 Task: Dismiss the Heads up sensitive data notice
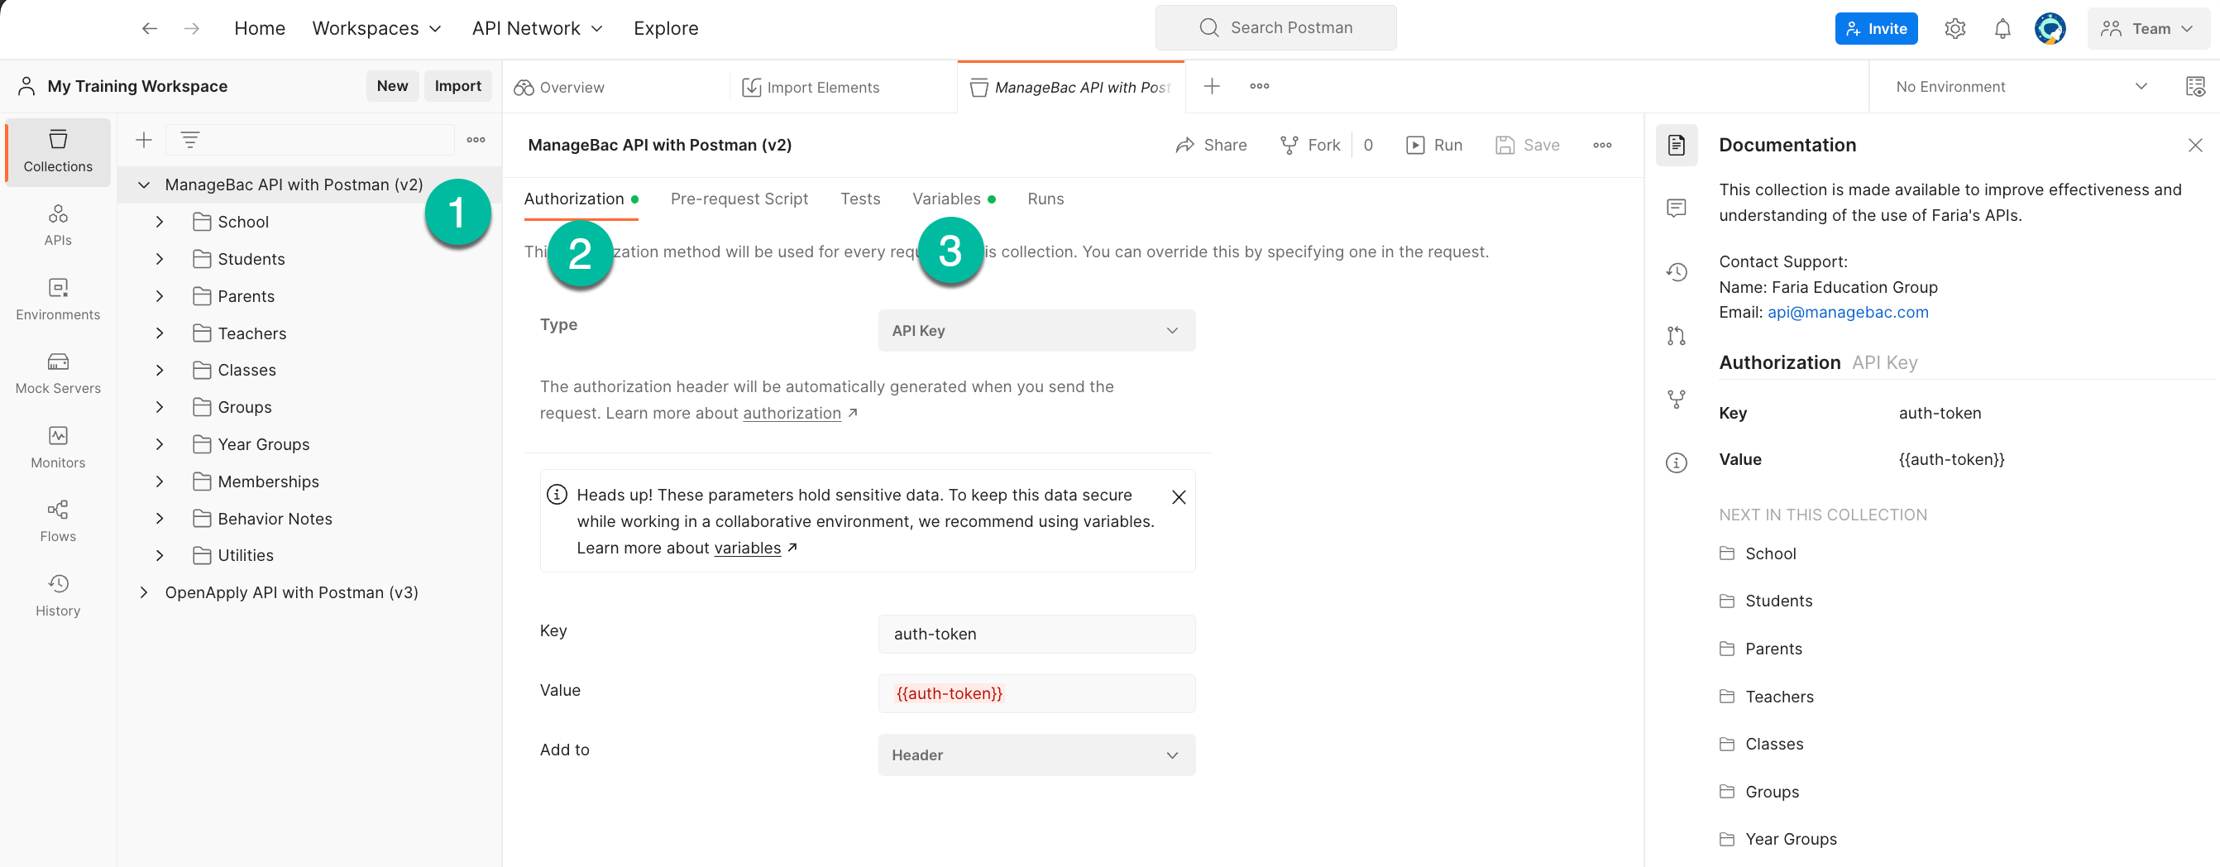point(1178,497)
